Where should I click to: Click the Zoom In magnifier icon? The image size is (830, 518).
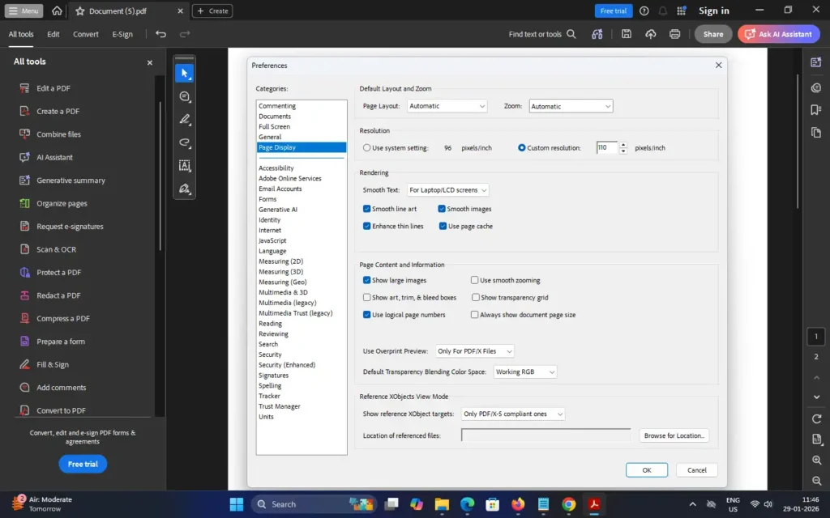coord(817,460)
